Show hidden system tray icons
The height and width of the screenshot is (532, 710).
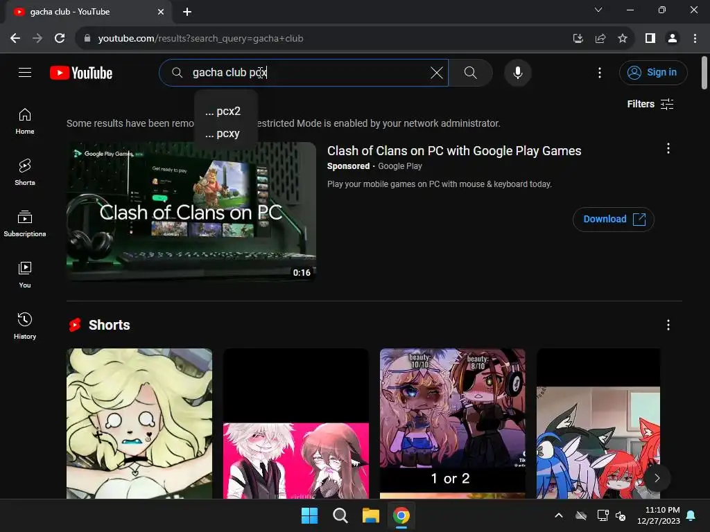(x=559, y=515)
